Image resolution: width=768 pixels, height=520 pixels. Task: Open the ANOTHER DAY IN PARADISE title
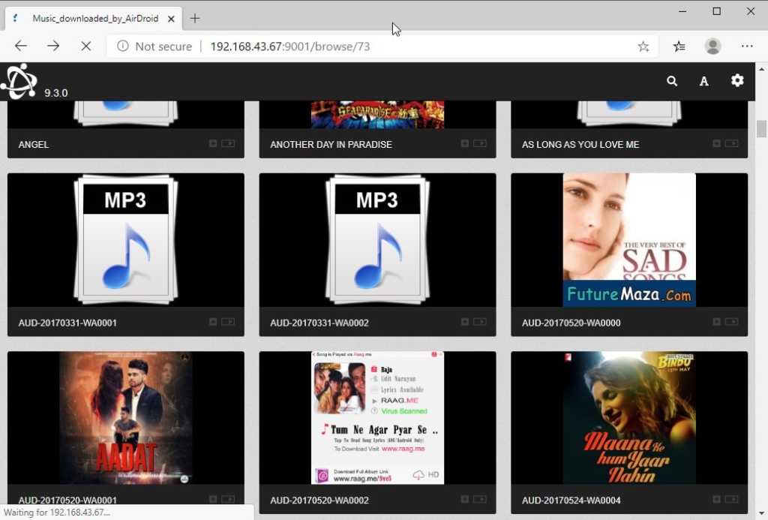tap(331, 145)
